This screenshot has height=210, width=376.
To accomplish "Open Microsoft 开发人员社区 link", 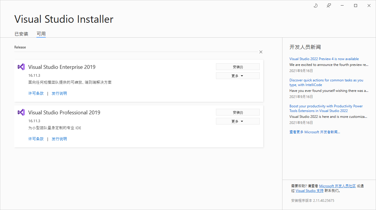I will [x=338, y=186].
